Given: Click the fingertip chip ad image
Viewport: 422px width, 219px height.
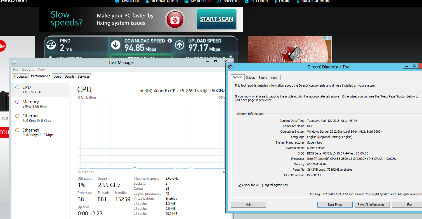Looking at the screenshot, I should [x=290, y=49].
